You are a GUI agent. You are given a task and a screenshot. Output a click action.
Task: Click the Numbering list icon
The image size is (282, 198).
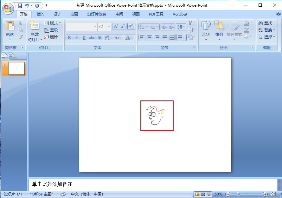click(x=153, y=27)
